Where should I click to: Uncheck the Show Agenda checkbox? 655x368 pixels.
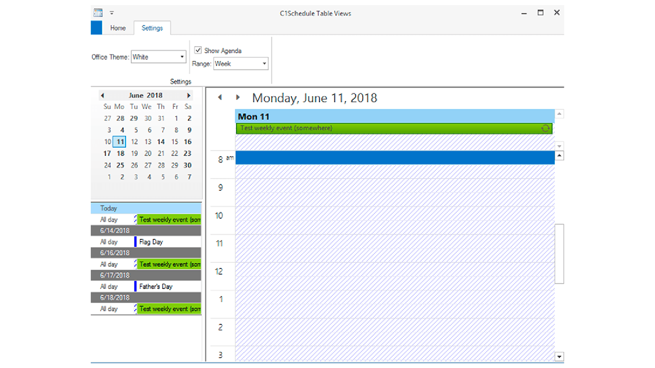tap(198, 50)
